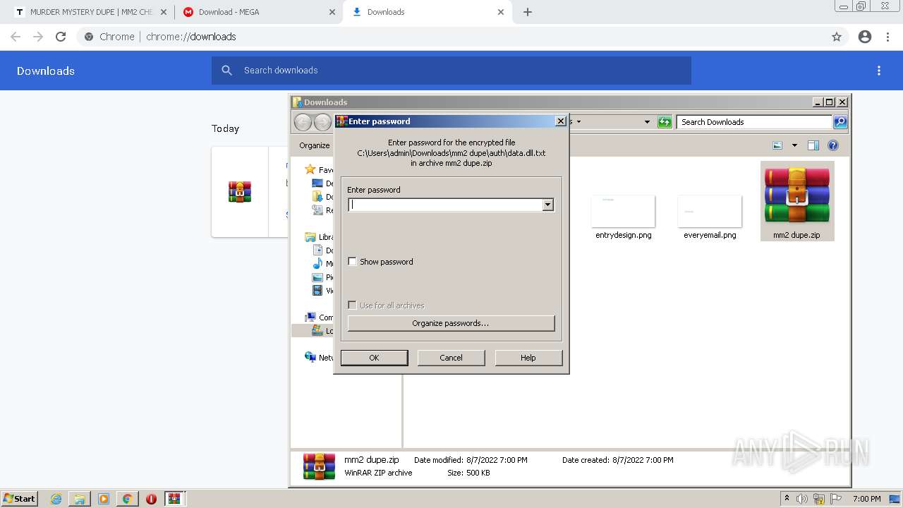Viewport: 903px width, 508px height.
Task: Close the MURDER MYSTERY DUPE tab
Action: point(163,12)
